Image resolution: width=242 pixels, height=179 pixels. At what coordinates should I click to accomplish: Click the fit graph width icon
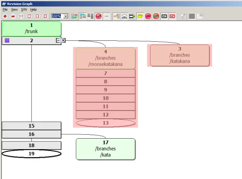click(x=37, y=16)
